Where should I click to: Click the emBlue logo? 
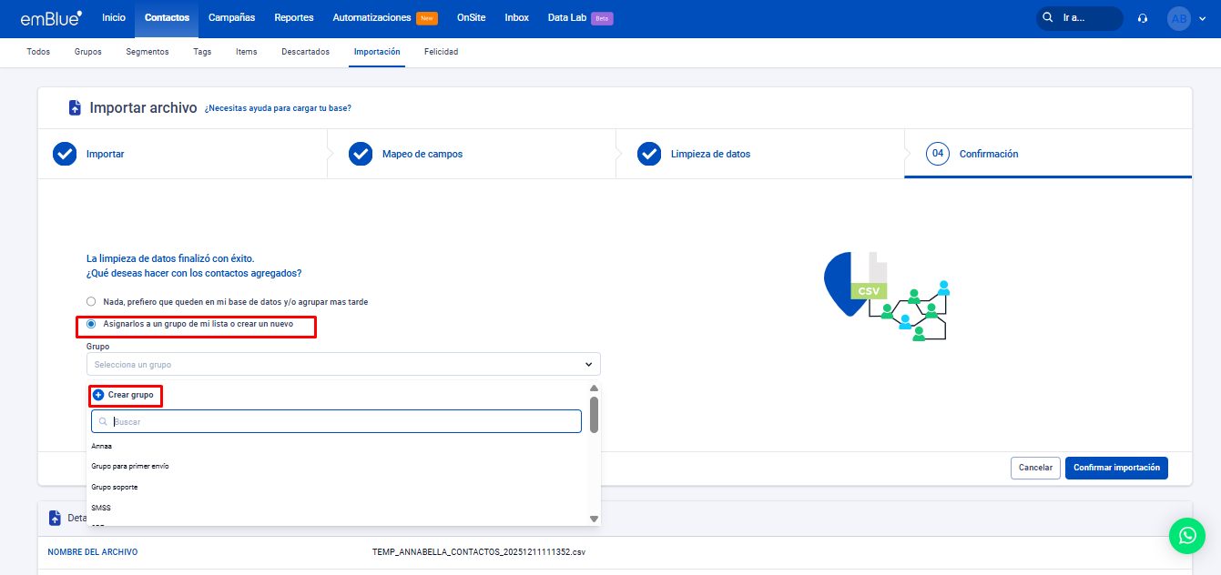click(x=51, y=18)
